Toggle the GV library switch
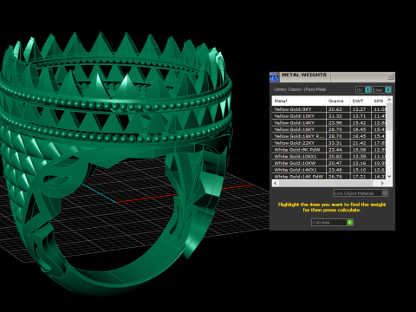Viewport: 416px width, 312px height. click(x=363, y=90)
